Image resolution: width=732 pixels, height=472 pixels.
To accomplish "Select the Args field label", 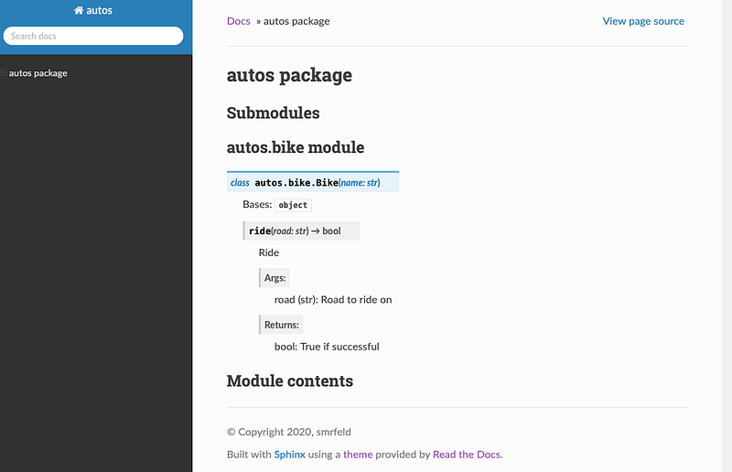I will [x=274, y=277].
